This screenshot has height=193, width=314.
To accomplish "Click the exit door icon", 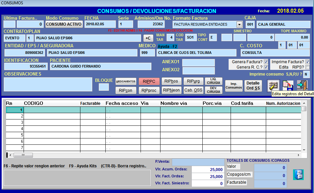I will tap(302, 86).
